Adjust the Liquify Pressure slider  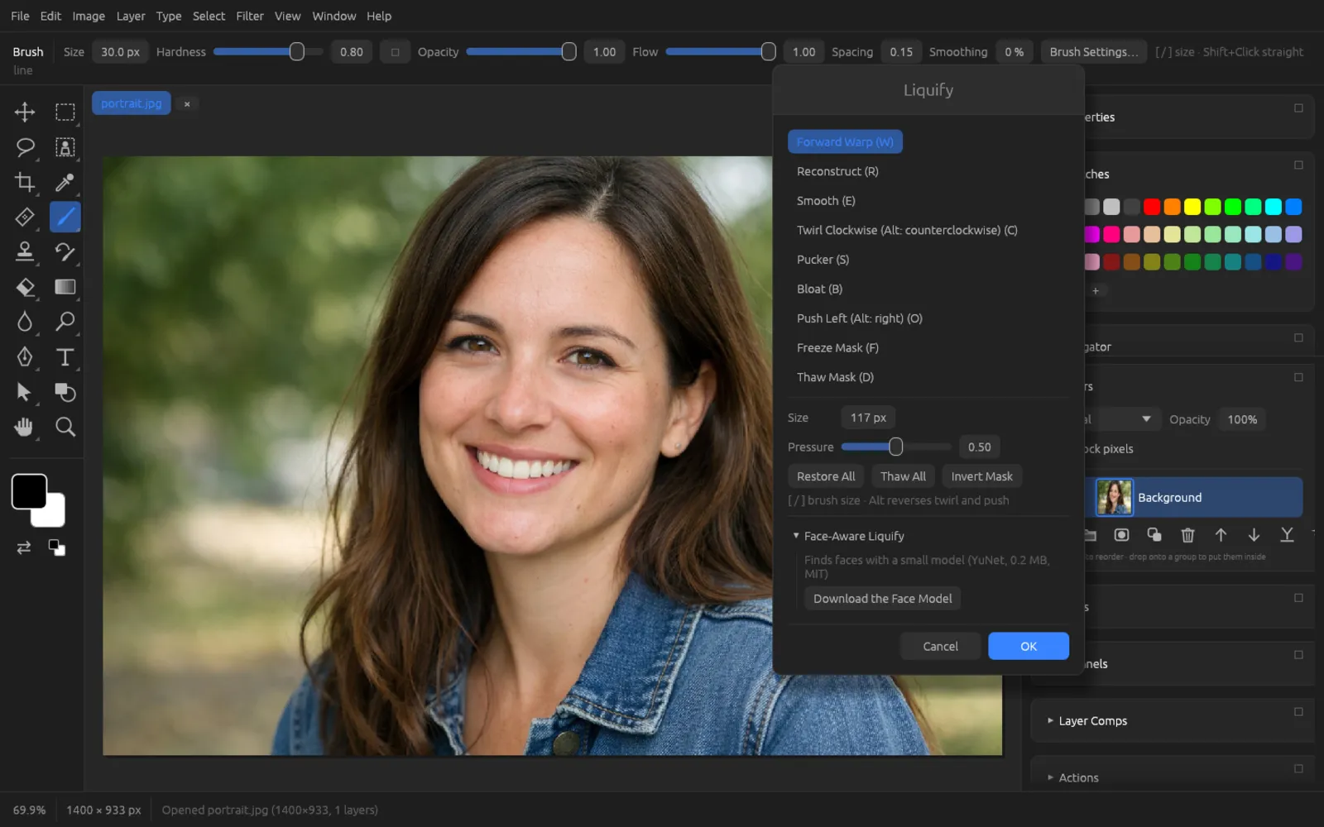[x=896, y=447]
